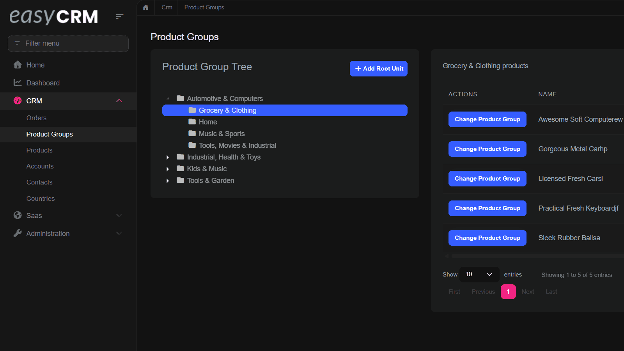Click the home breadcrumb icon
Screen dimensions: 624x351
[146, 7]
